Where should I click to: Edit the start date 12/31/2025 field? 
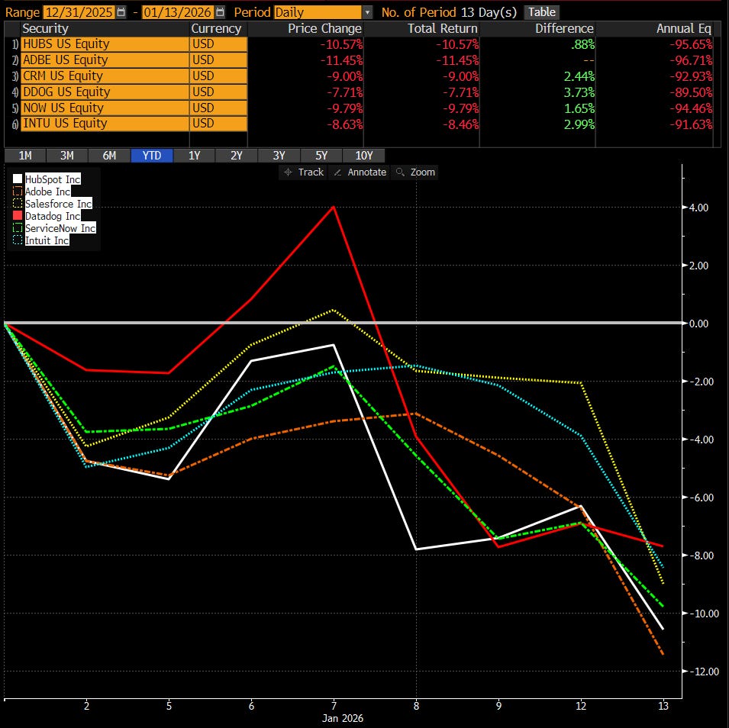(x=79, y=12)
